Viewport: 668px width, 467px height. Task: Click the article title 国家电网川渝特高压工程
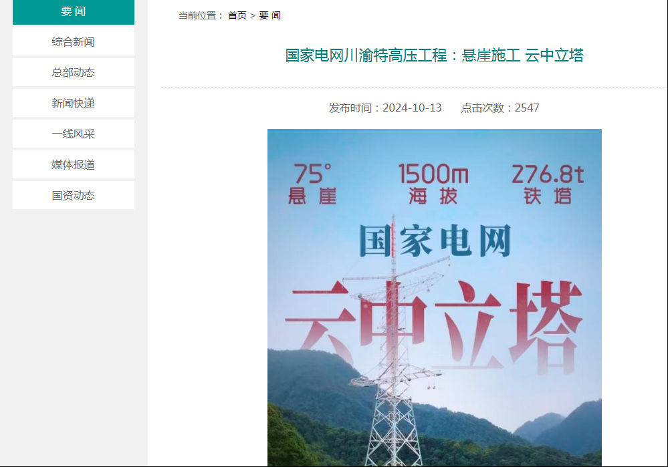click(434, 55)
